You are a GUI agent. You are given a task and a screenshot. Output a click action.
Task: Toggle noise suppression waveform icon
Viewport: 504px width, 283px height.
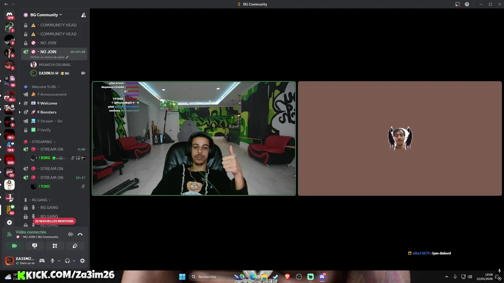coord(70,234)
